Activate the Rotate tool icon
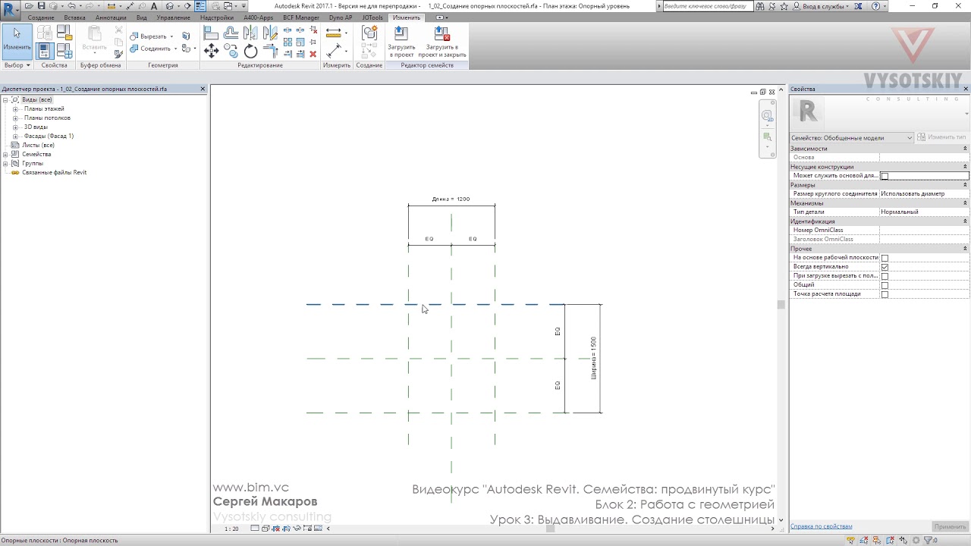The width and height of the screenshot is (971, 546). 250,51
